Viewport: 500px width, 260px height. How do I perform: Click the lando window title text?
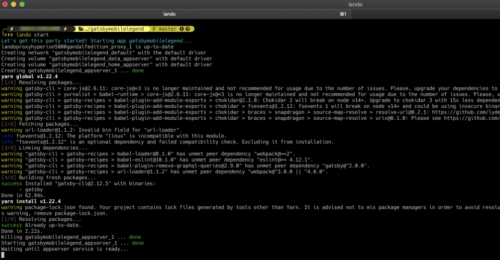pyautogui.click(x=355, y=5)
